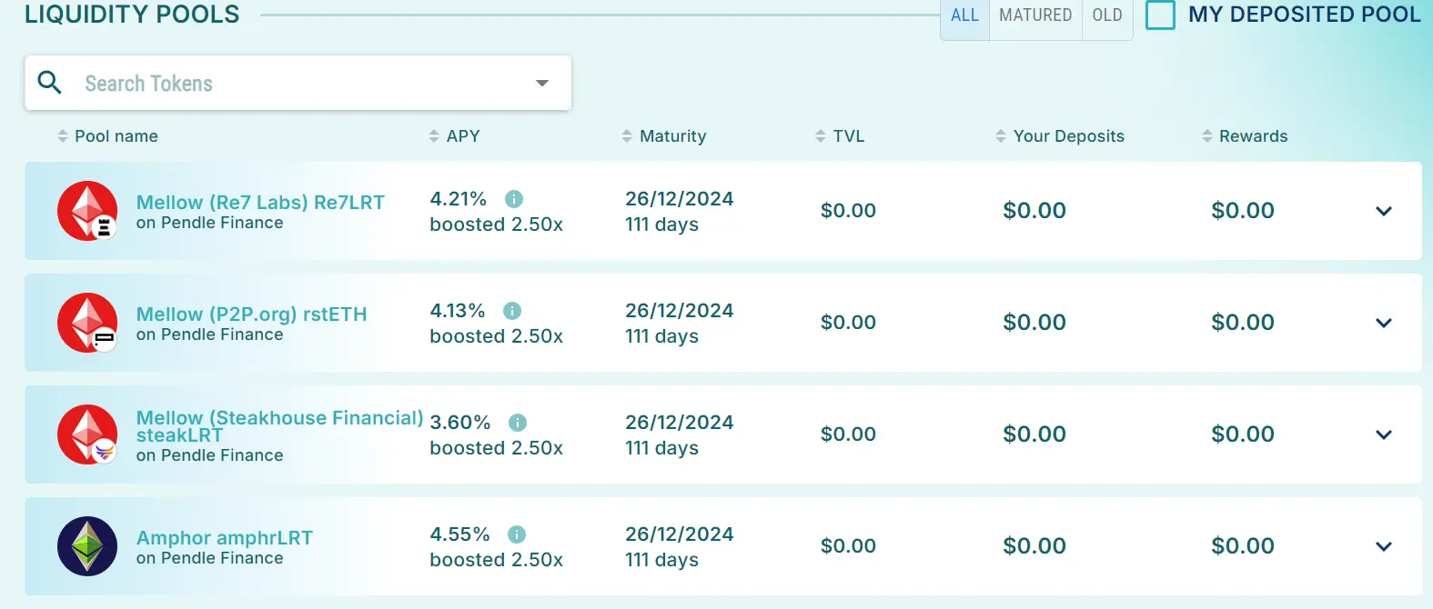
Task: Open the Amphor amphrLRT pool link
Action: click(x=224, y=538)
